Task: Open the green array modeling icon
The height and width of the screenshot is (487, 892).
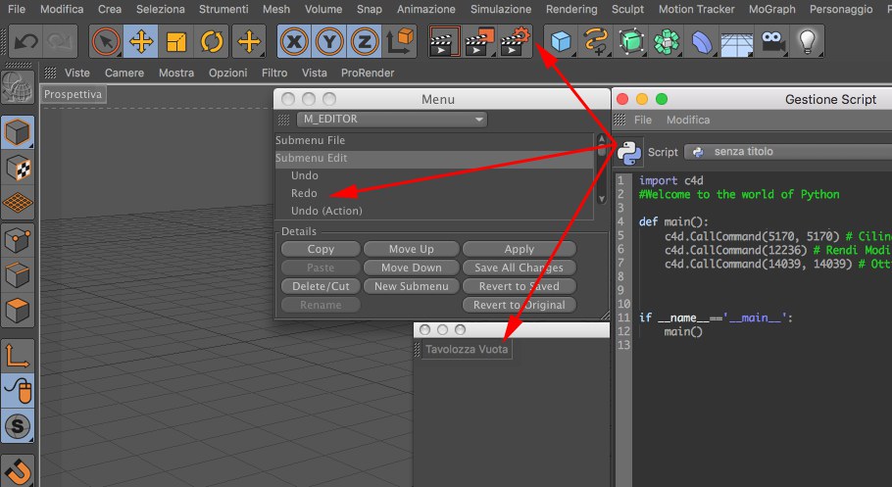Action: (667, 41)
